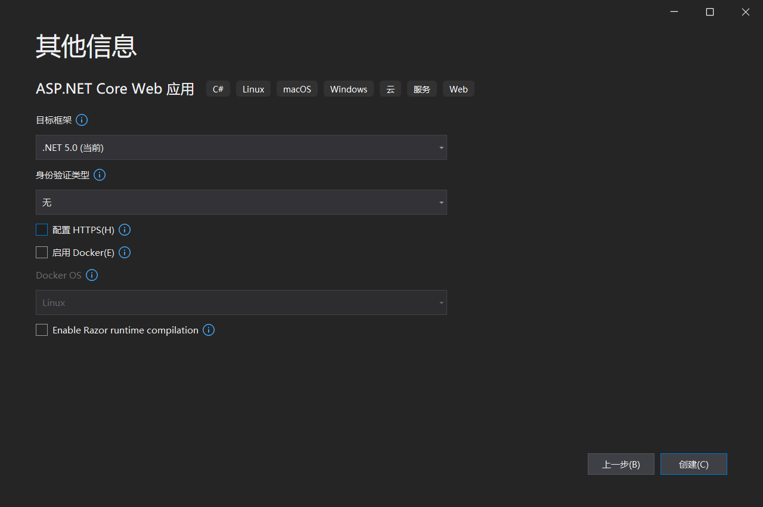Click the 云 tag
This screenshot has width=763, height=507.
[390, 89]
